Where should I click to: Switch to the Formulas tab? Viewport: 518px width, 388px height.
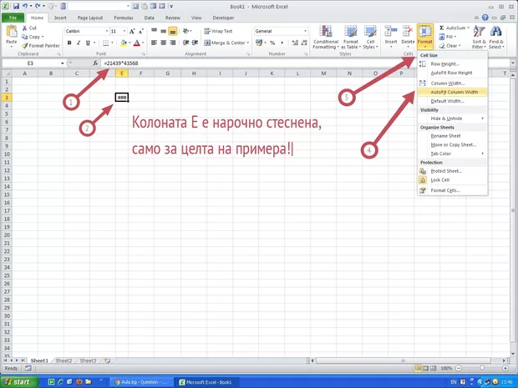coord(123,18)
